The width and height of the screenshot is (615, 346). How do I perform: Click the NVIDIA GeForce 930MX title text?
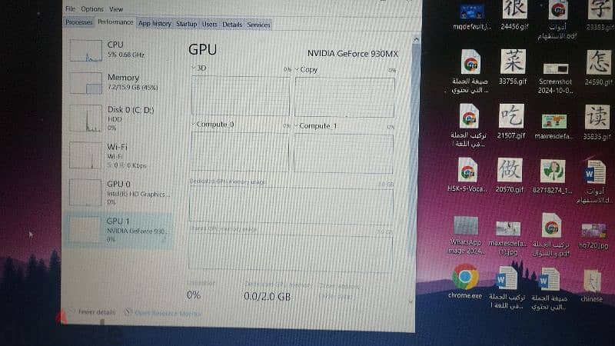[x=353, y=54]
